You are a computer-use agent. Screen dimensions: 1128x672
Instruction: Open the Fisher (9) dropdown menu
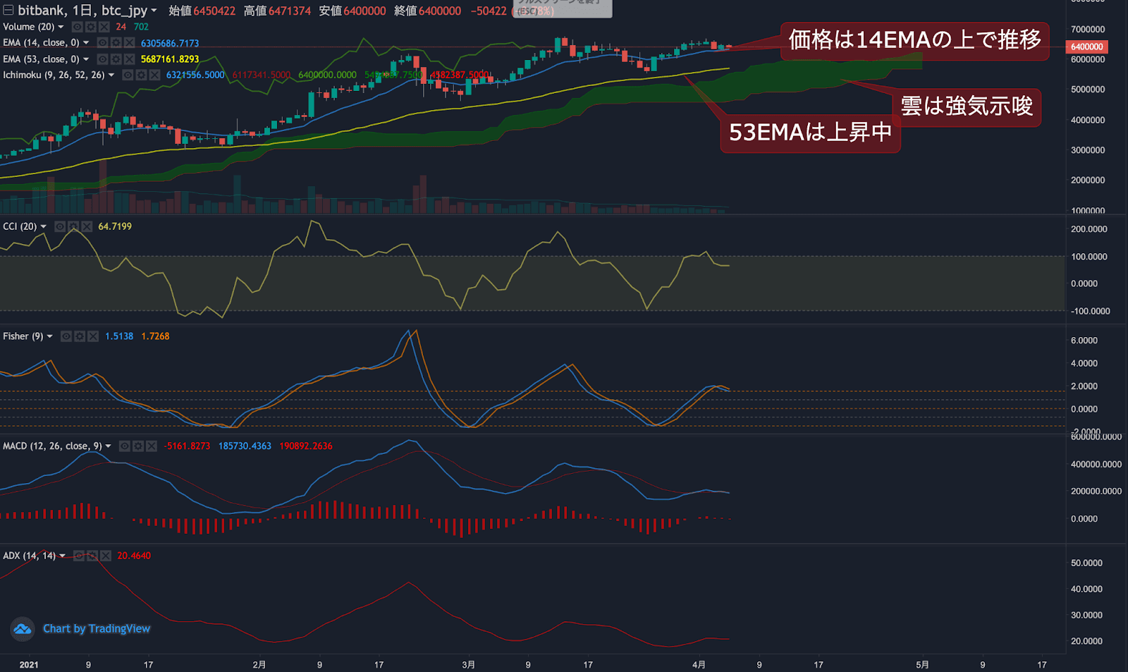click(x=49, y=336)
